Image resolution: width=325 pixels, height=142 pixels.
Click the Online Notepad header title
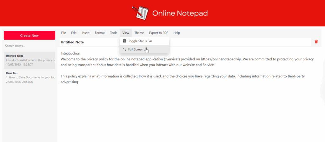[x=180, y=13]
